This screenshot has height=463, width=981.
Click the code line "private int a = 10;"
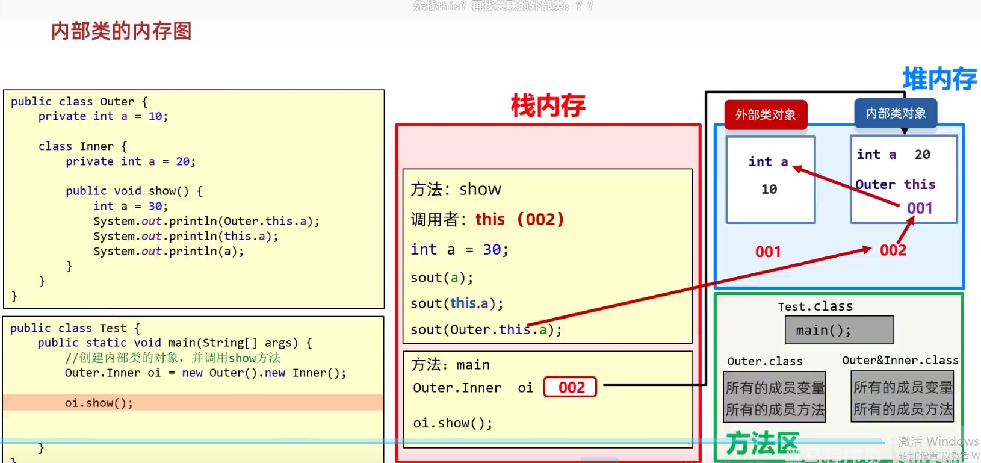click(103, 116)
